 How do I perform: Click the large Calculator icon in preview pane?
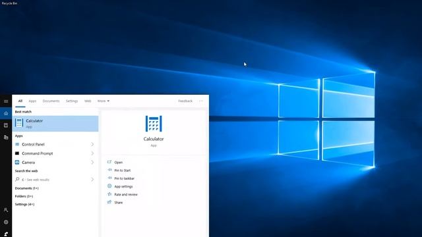pos(154,124)
